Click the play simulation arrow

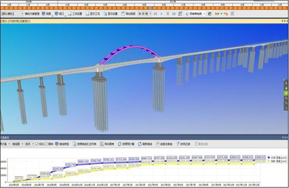pyautogui.click(x=162, y=13)
